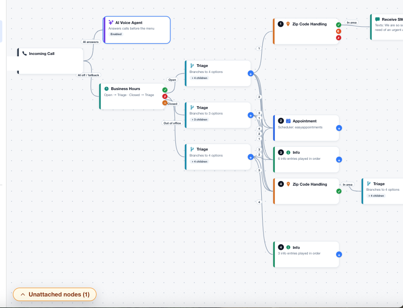
Task: Click "6 info entries played in order" text
Action: point(299,159)
